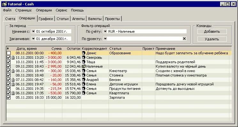Uncheck the 05.11.2001 18:33 Зарплата checkbox
The image size is (238, 127).
point(9,97)
